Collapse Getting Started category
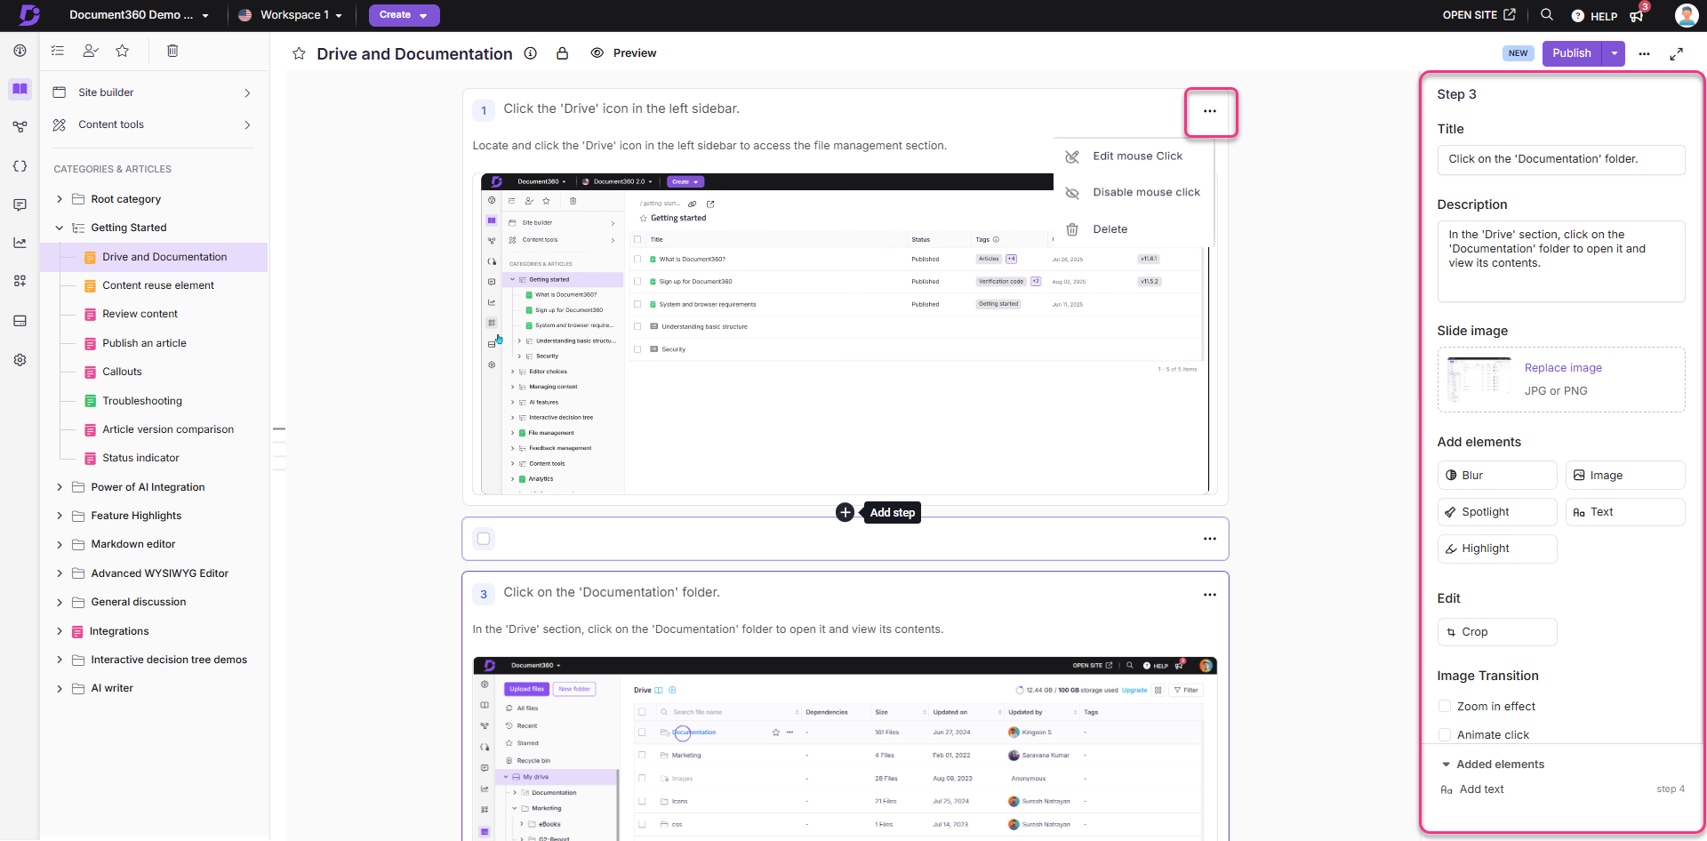Screen dimensions: 1707x841 60,228
